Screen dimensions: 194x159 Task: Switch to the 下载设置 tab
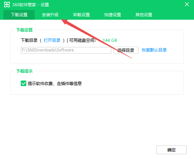coord(19,15)
